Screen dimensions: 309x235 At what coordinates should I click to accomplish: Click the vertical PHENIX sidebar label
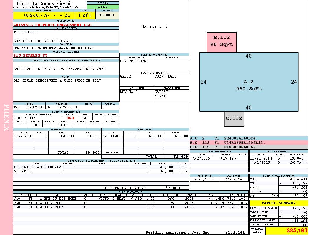click(x=6, y=117)
